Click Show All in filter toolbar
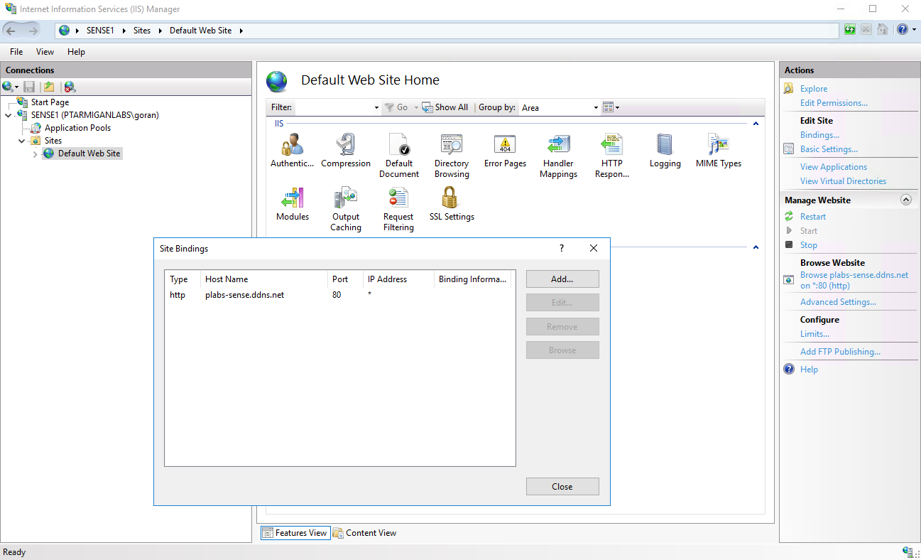The height and width of the screenshot is (560, 921). click(x=445, y=107)
